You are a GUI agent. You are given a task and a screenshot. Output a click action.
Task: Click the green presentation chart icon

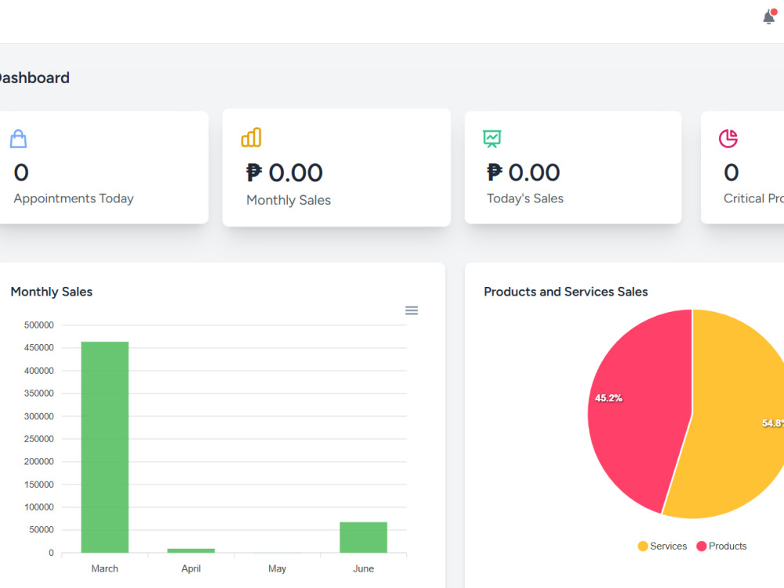pos(492,139)
